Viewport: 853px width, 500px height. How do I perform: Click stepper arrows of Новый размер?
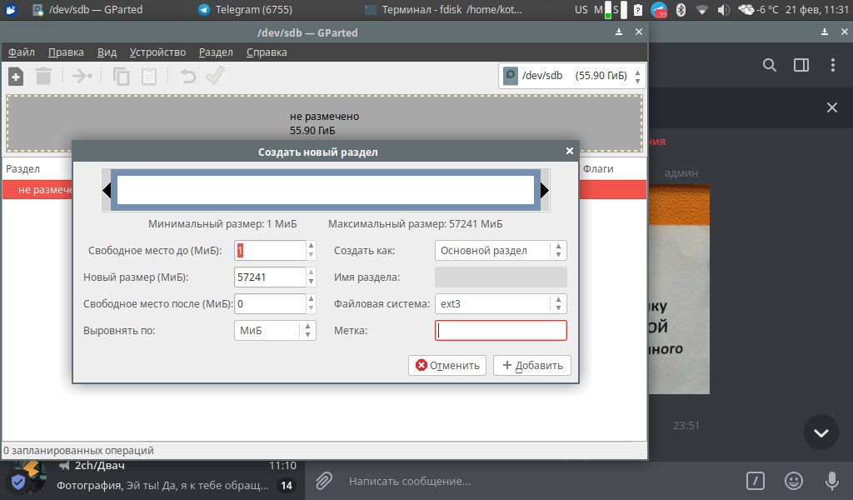[312, 277]
